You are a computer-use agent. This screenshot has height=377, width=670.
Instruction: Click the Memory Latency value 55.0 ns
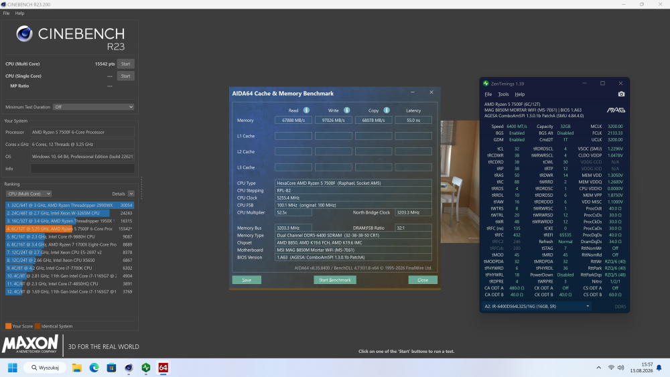413,121
